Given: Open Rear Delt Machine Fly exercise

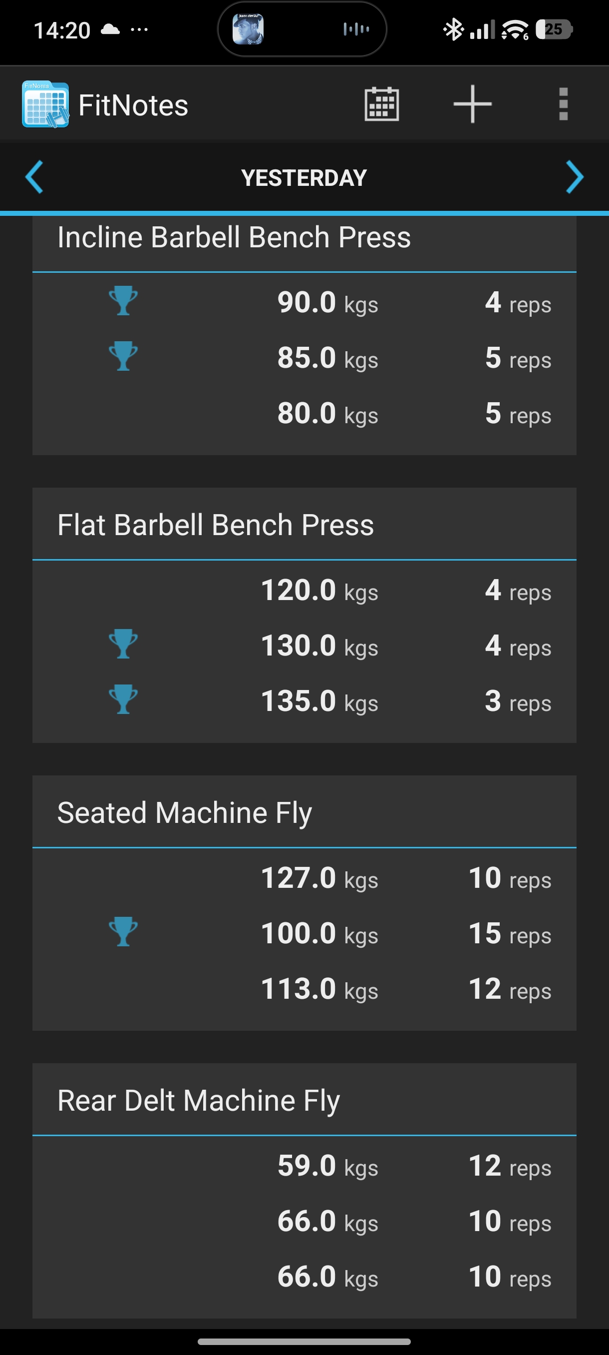Looking at the screenshot, I should [199, 1100].
